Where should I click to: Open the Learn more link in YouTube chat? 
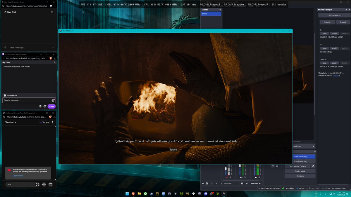coord(18,176)
